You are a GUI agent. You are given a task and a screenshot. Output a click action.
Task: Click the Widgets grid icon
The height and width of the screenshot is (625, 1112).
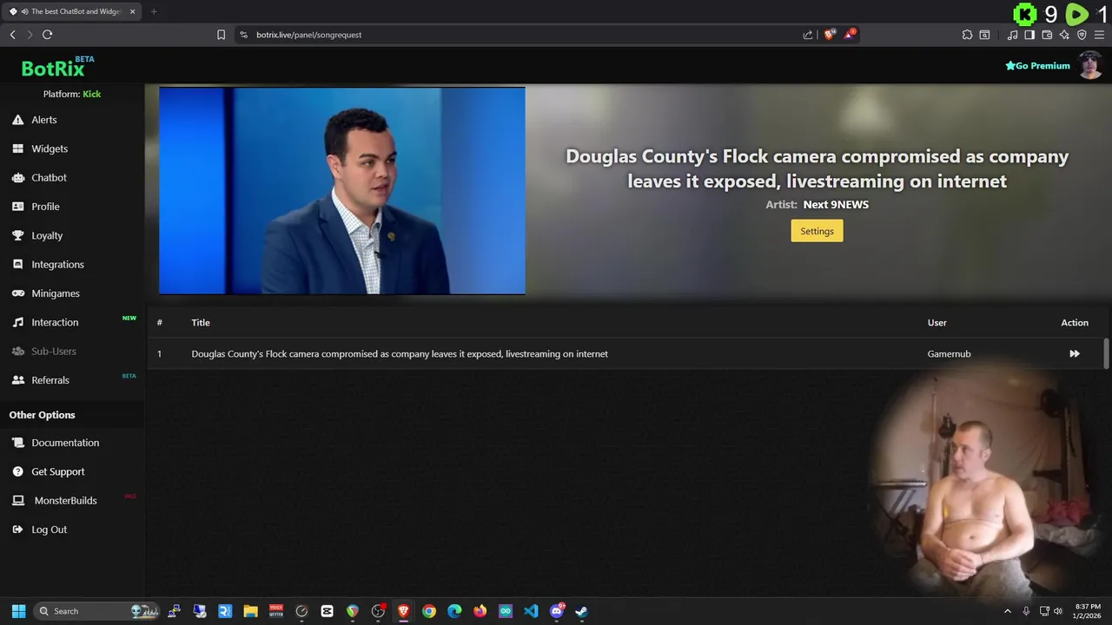point(17,148)
